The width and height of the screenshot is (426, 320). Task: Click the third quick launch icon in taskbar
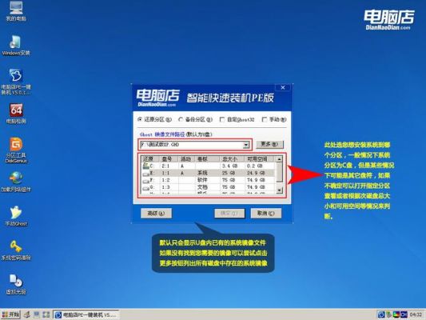[46, 315]
